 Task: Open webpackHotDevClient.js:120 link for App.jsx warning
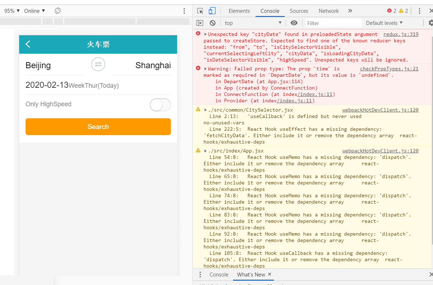(380, 151)
